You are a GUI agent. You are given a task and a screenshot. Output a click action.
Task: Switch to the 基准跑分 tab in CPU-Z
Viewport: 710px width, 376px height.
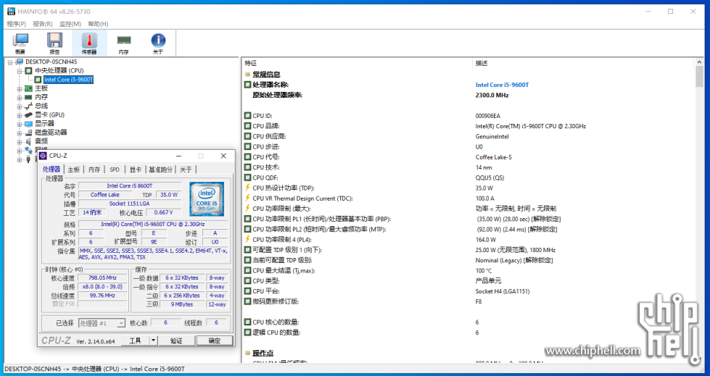coord(161,170)
